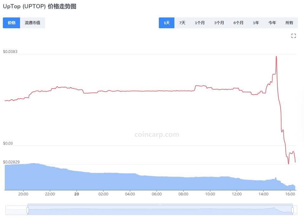
Task: Show all-time data via 所有 tab
Action: click(x=289, y=23)
